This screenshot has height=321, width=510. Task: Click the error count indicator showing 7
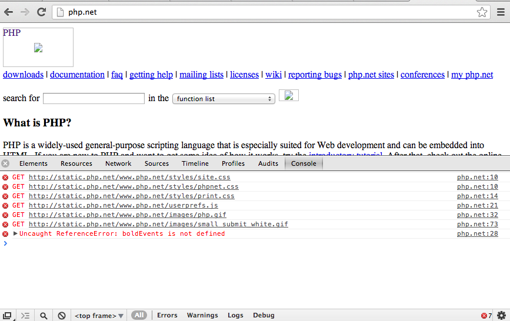[x=486, y=316]
